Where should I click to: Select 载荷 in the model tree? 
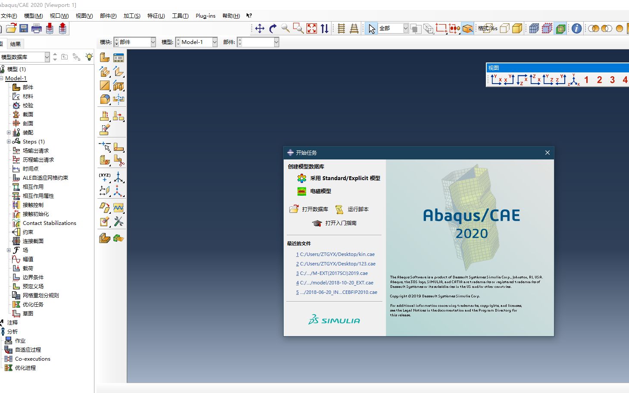pyautogui.click(x=28, y=268)
